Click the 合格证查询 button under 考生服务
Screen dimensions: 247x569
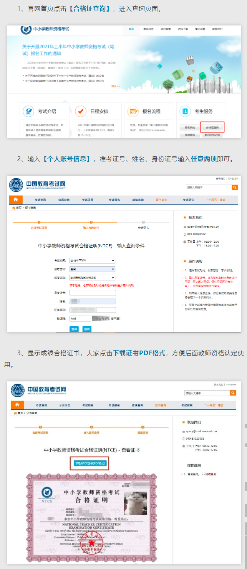coord(212,127)
